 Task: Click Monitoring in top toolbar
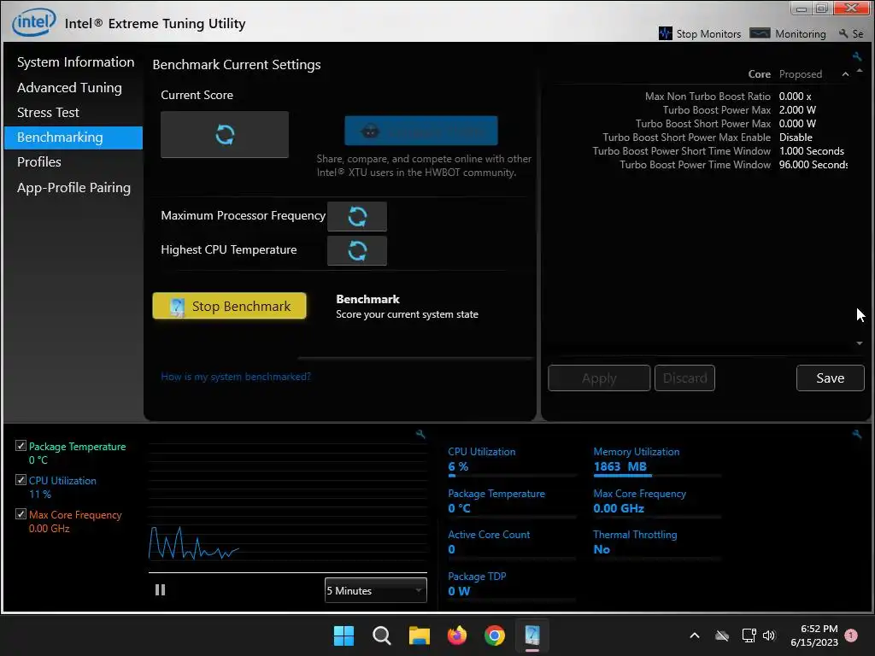click(787, 33)
